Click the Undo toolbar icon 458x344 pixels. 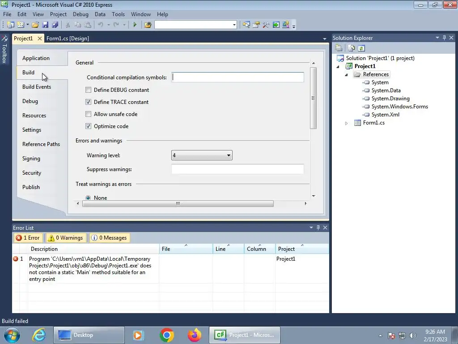click(101, 25)
